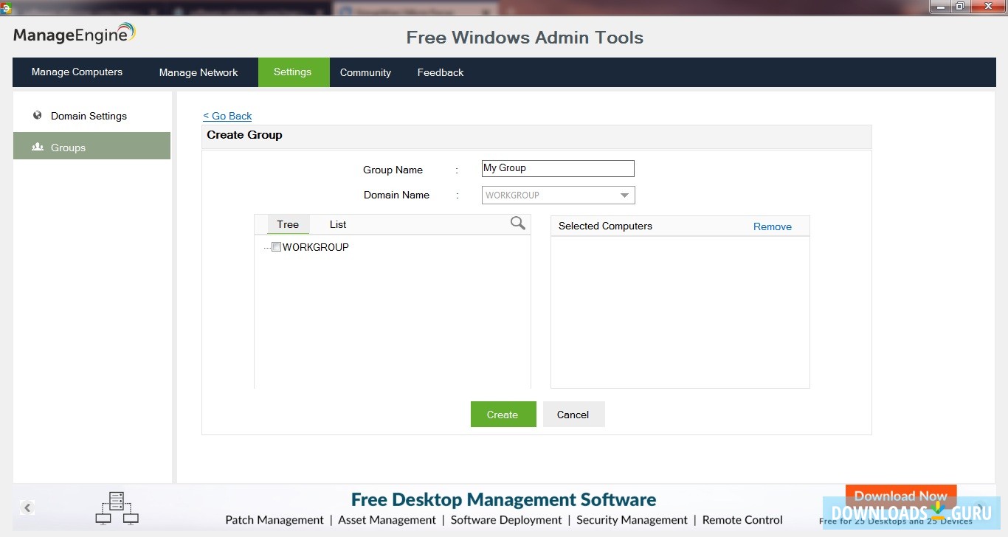The image size is (1008, 537).
Task: Click the Security Management banner text
Action: click(632, 520)
